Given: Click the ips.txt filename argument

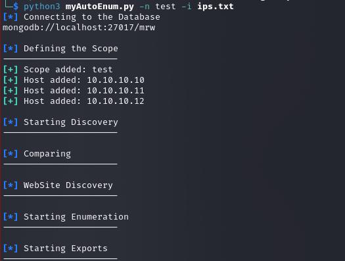Looking at the screenshot, I should click(x=216, y=6).
